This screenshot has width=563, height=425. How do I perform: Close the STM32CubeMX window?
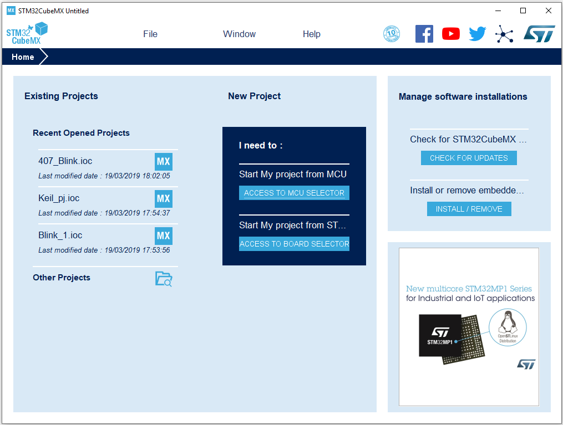point(548,11)
